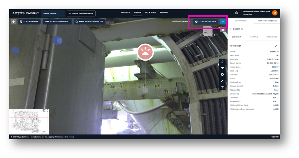The image size is (299, 158).
Task: Edit Information using the pencil icon
Action: click(x=276, y=46)
